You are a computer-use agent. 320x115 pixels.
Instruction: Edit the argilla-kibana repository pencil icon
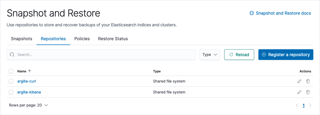299,92
